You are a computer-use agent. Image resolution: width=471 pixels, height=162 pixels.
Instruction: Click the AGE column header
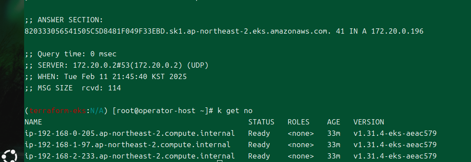point(333,122)
